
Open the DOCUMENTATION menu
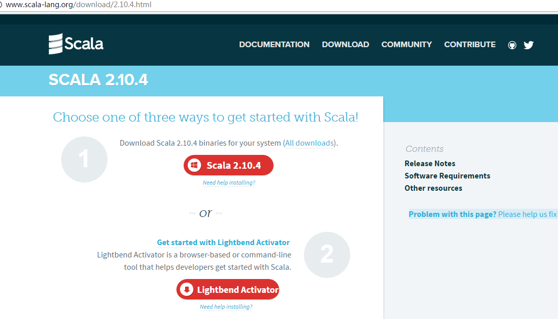click(x=274, y=45)
